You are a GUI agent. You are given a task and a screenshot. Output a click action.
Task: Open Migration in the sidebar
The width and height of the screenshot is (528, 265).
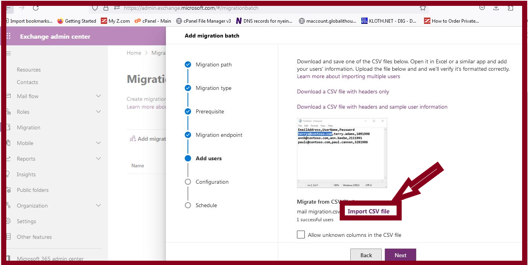[x=29, y=127]
